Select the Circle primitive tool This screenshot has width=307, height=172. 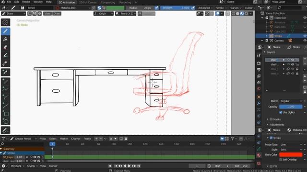(x=5, y=121)
